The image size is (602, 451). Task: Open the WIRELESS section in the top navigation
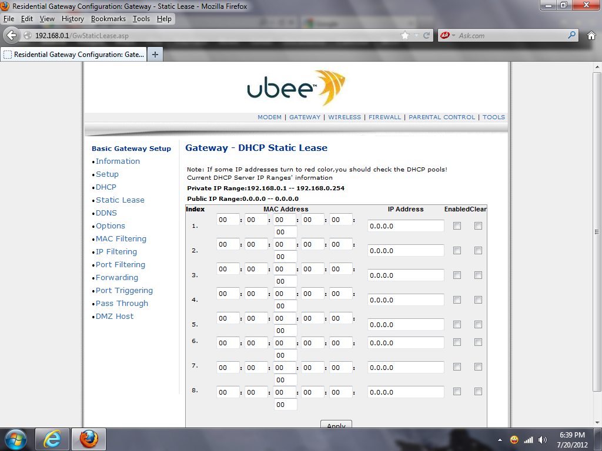[345, 117]
